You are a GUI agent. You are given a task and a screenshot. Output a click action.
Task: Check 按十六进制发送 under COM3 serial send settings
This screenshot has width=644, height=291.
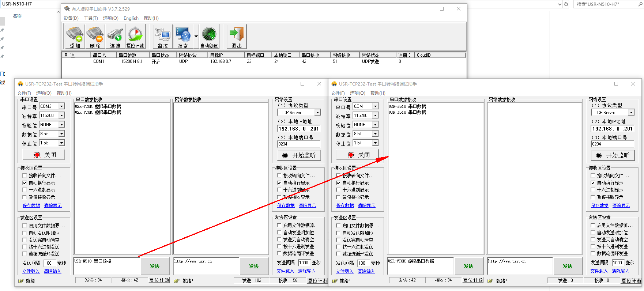coord(25,247)
